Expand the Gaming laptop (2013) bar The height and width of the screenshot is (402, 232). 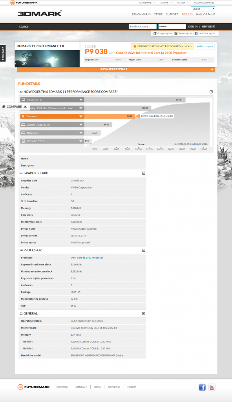[81, 124]
